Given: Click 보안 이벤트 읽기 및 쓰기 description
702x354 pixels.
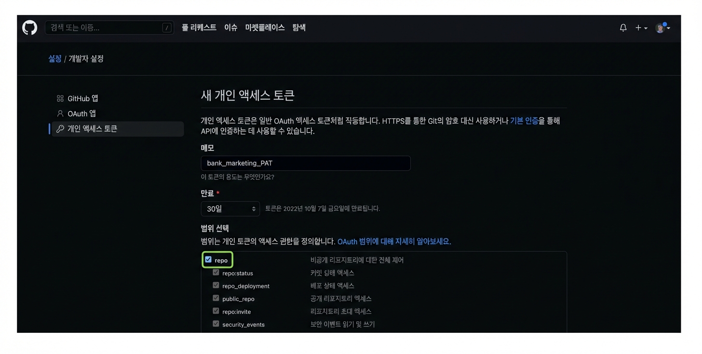Looking at the screenshot, I should [x=342, y=324].
